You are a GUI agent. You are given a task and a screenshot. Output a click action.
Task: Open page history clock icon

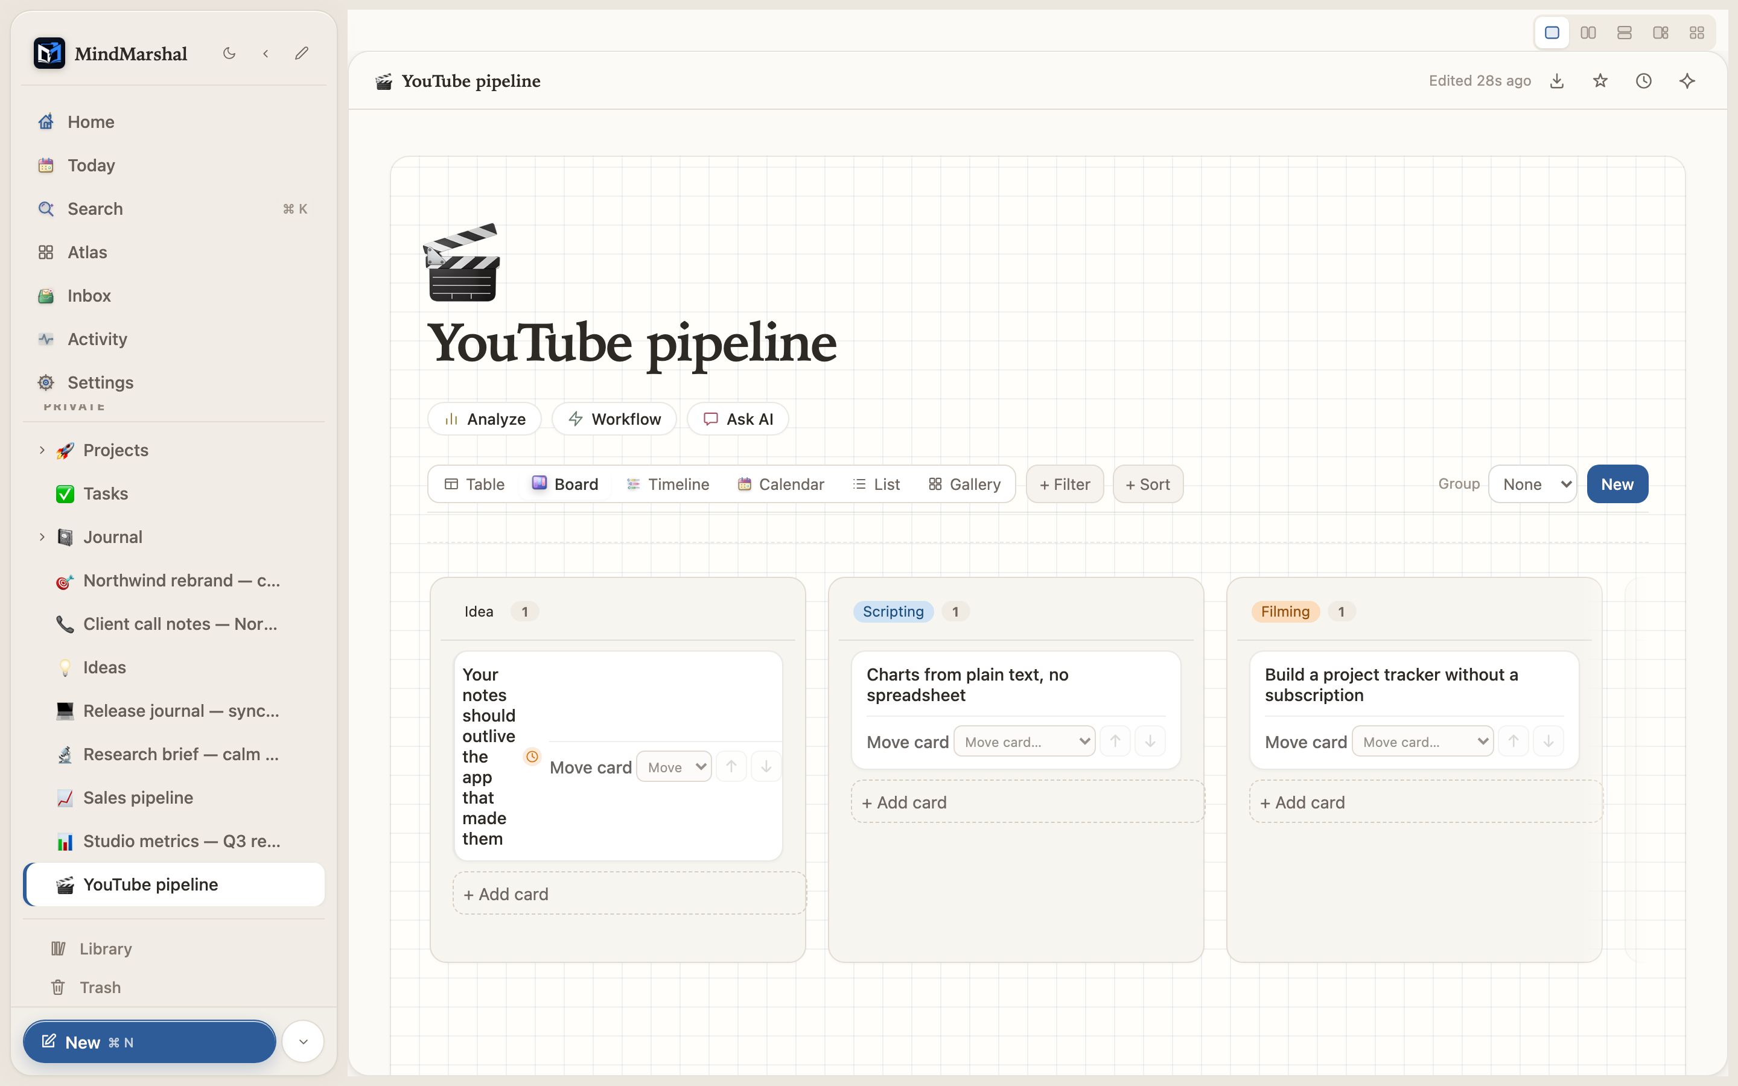[1644, 81]
